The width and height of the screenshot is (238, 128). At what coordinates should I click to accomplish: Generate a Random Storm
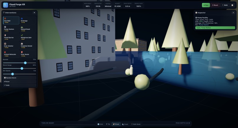tap(19, 78)
